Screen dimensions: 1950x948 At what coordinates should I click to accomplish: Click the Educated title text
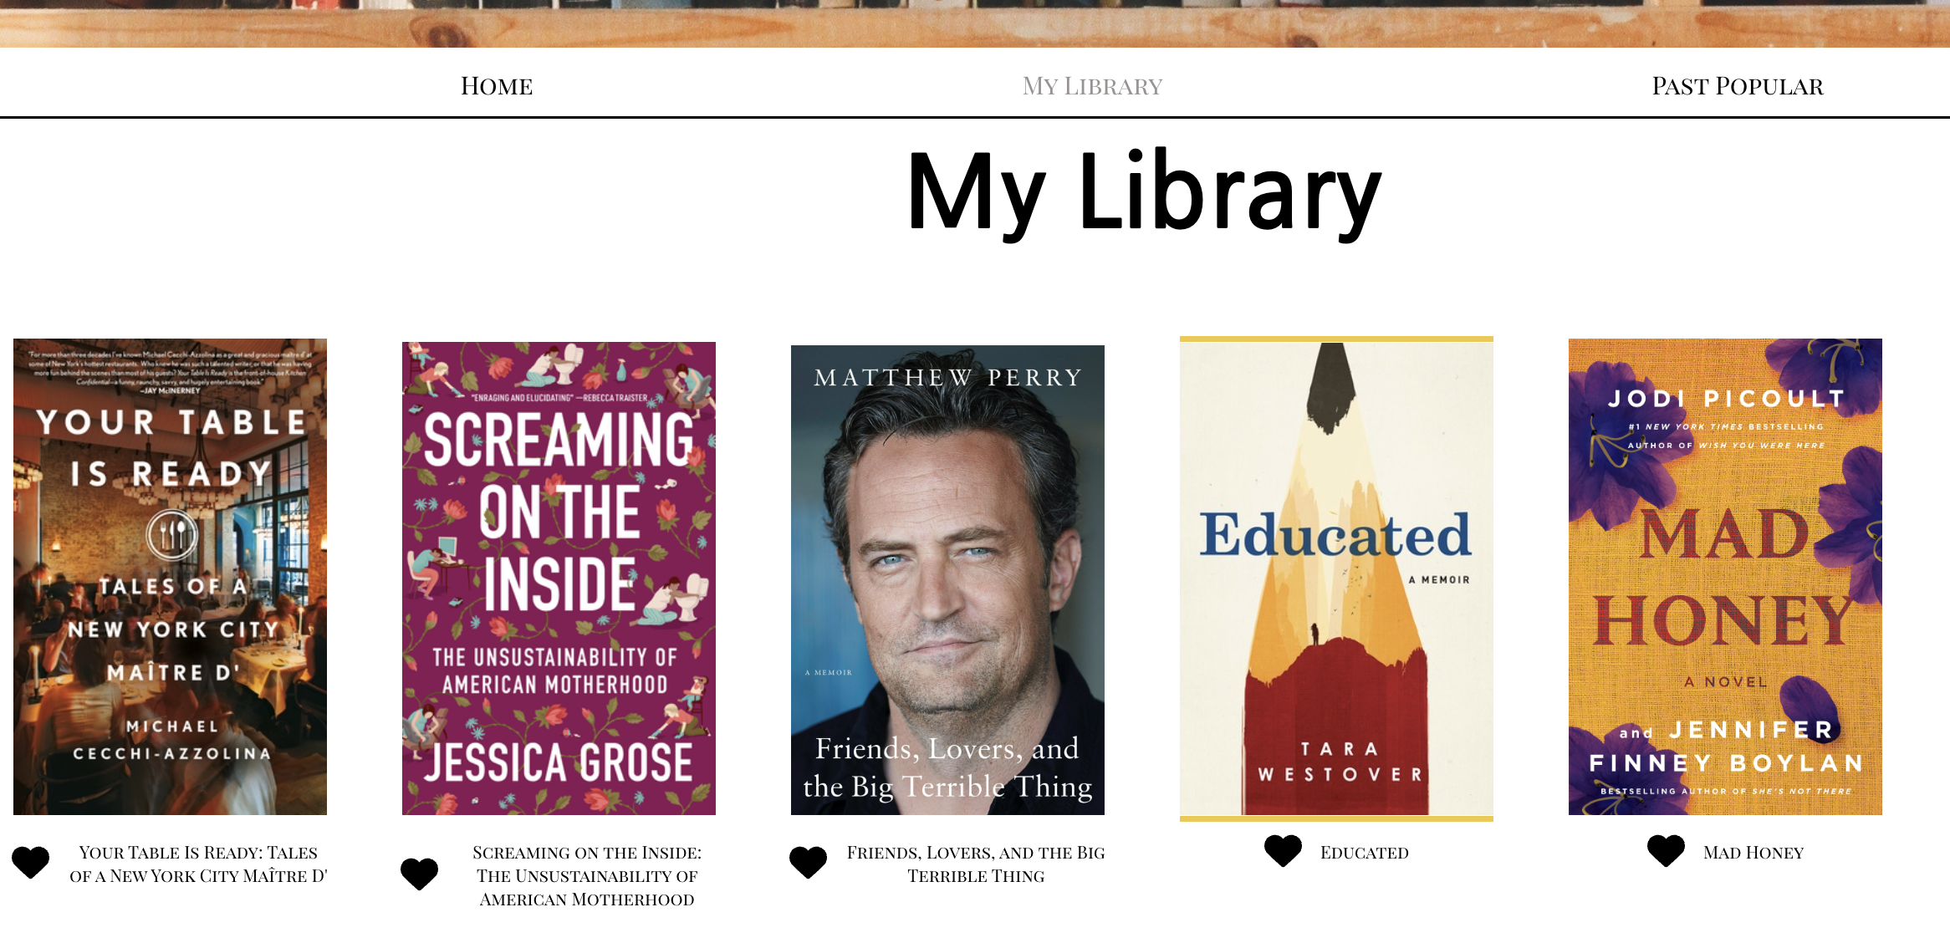[1365, 853]
